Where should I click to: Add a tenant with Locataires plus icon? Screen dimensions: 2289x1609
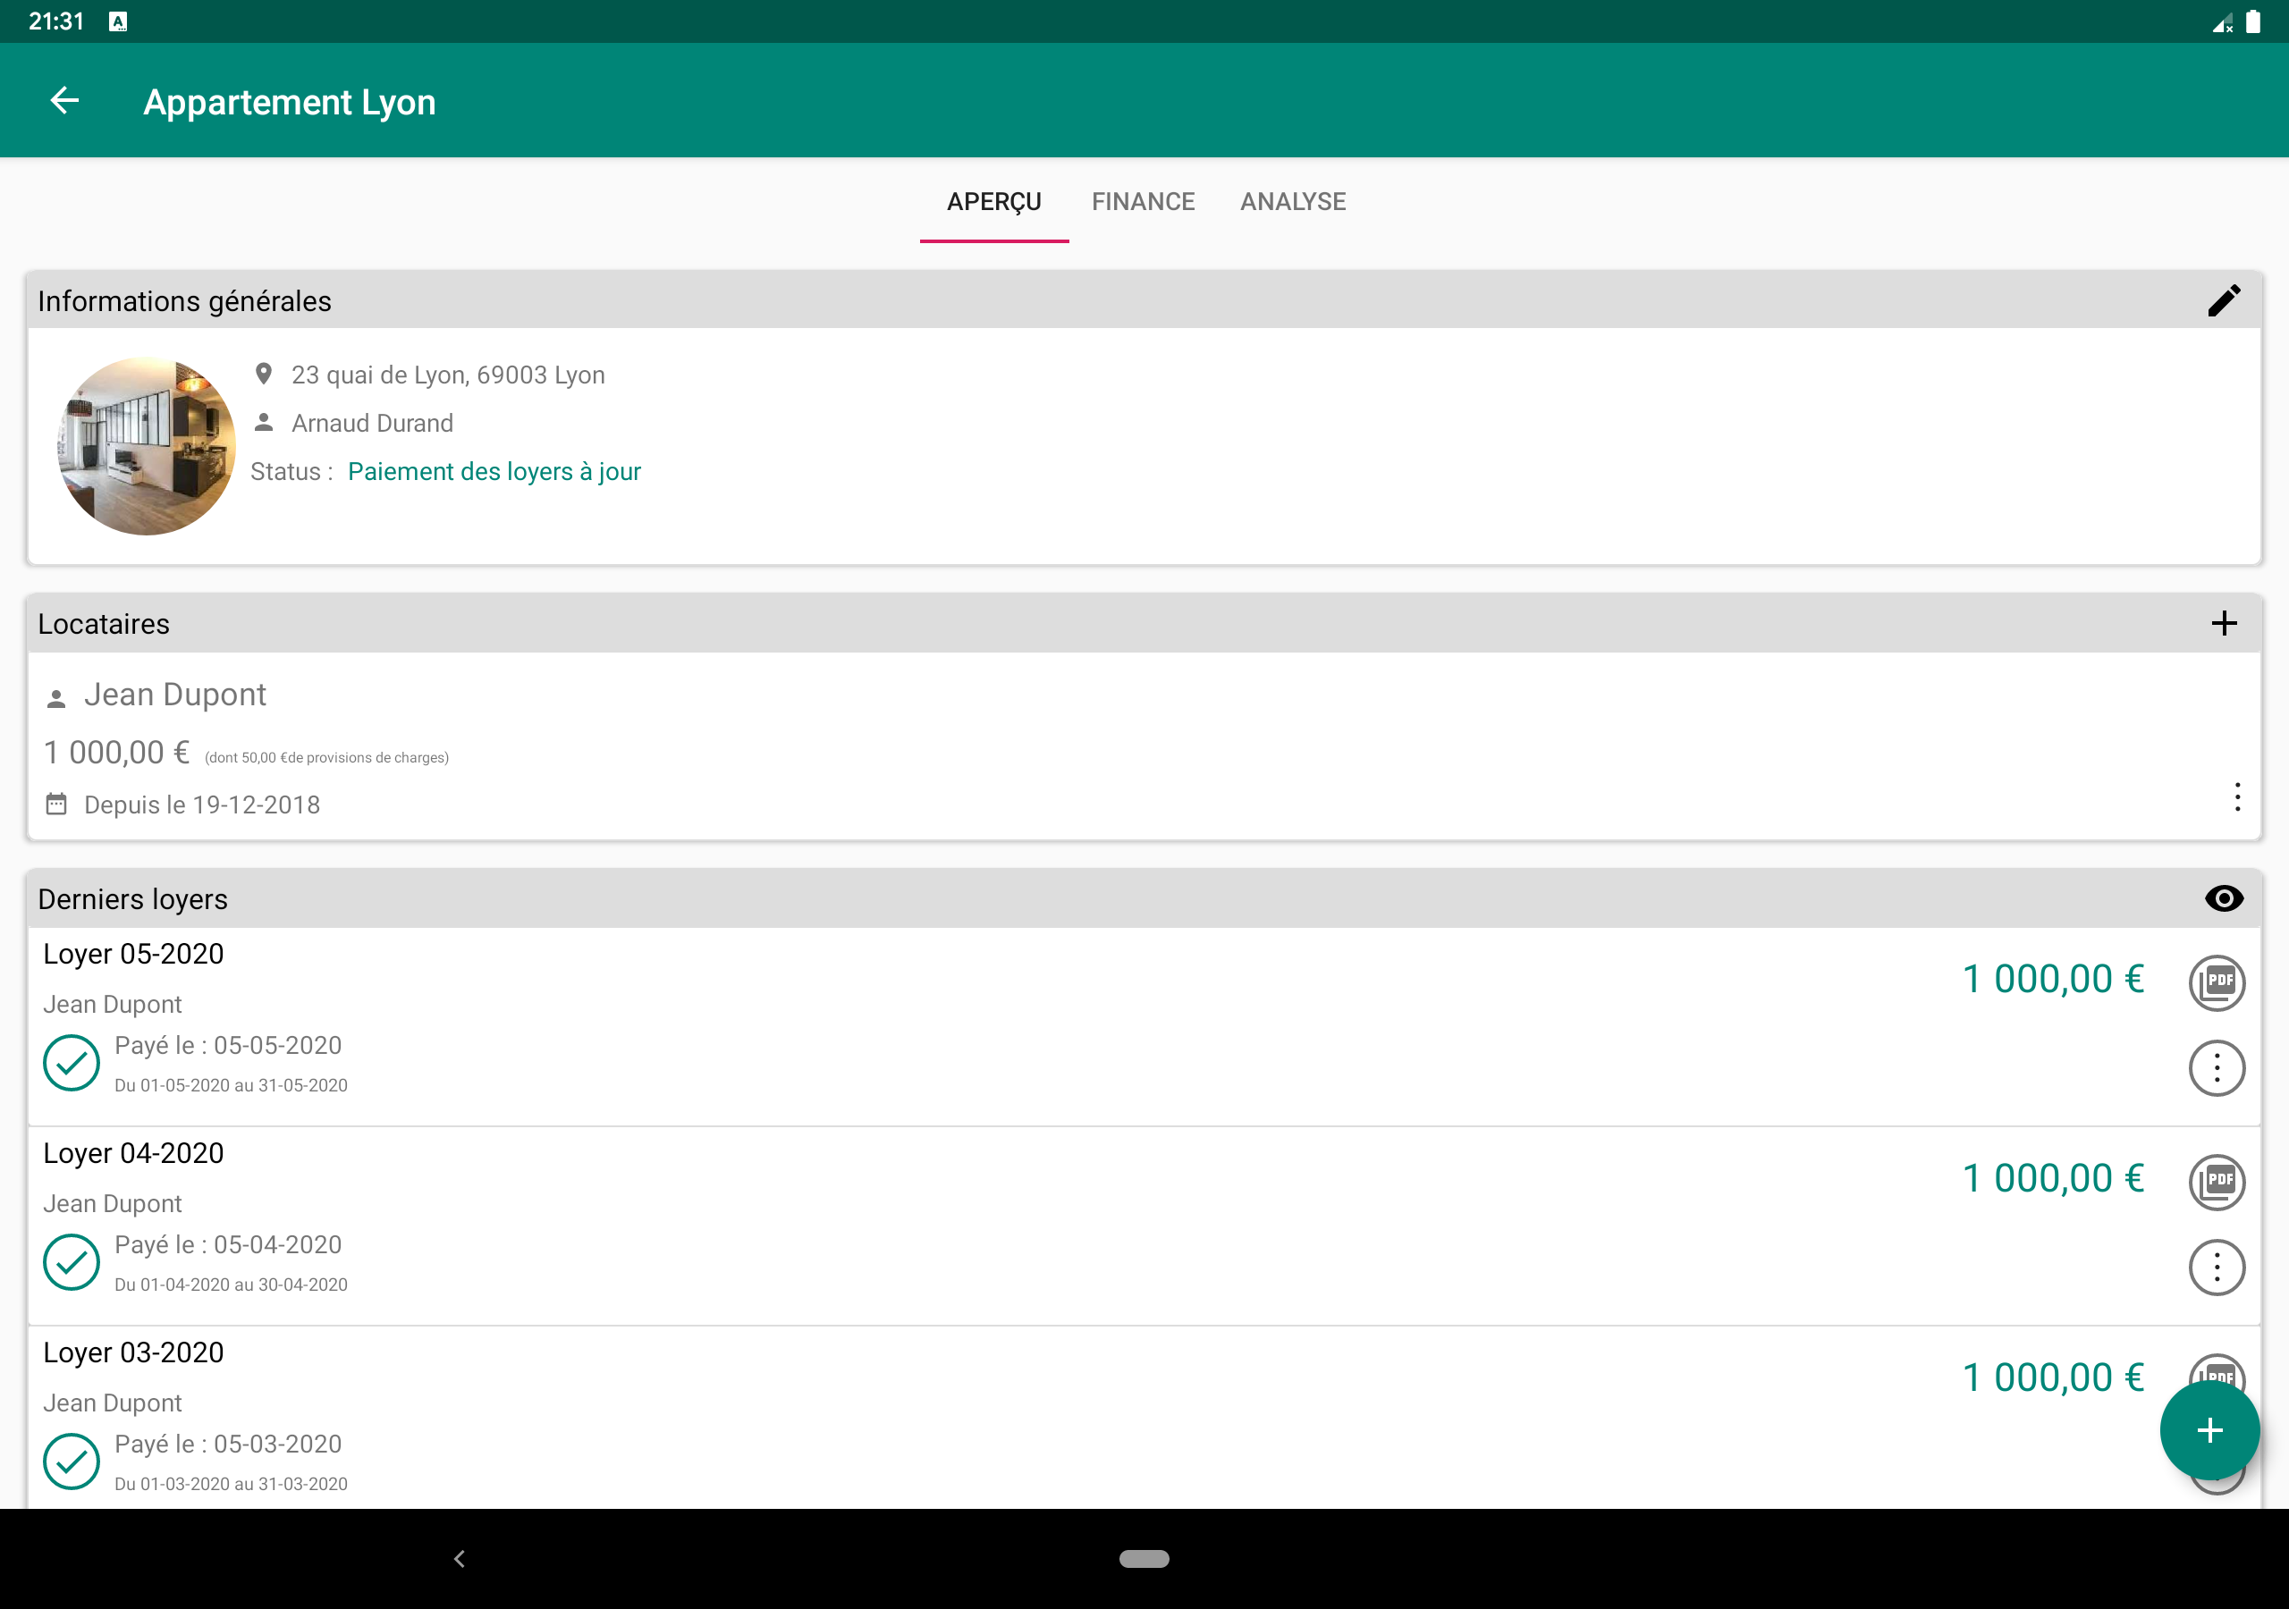coord(2223,624)
